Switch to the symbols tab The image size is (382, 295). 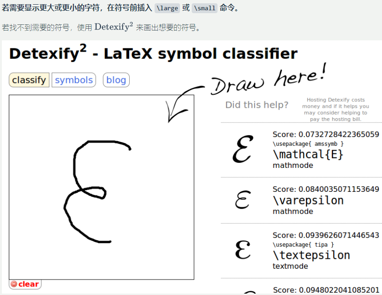(x=74, y=80)
